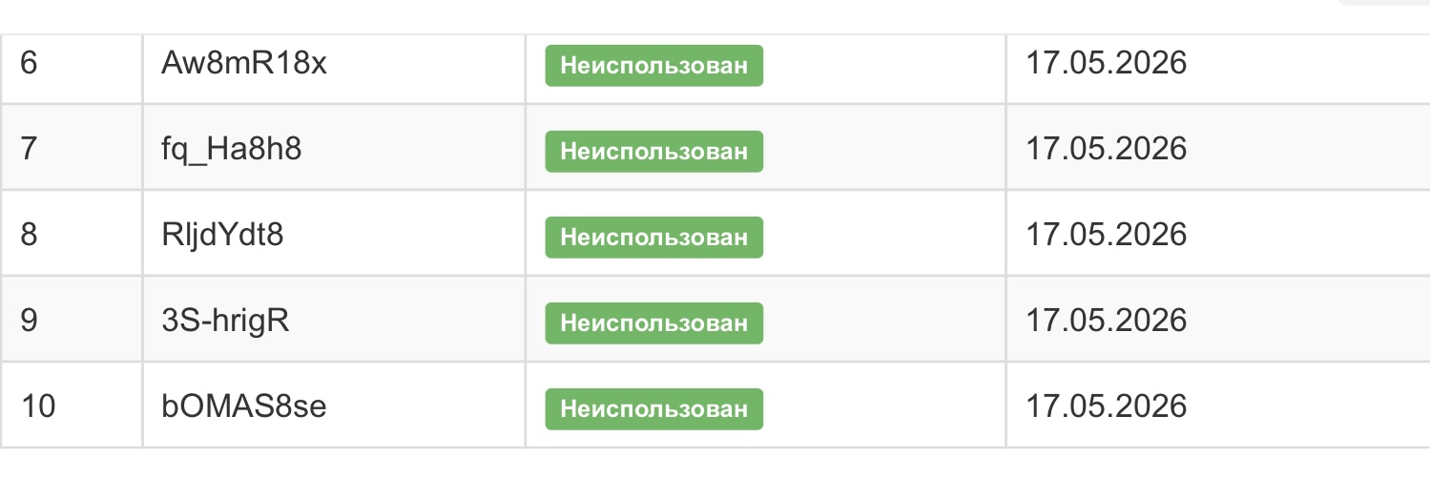
Task: Select the 3S-hrigR code text
Action: click(x=225, y=322)
